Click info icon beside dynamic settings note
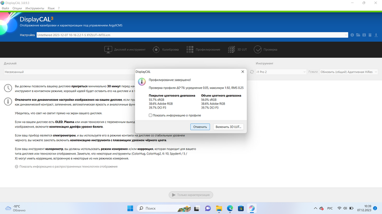The image size is (382, 214). 8,102
